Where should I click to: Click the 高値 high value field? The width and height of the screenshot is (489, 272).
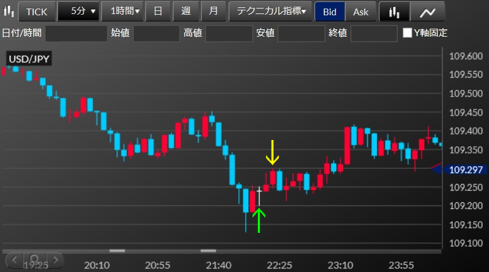pyautogui.click(x=229, y=33)
